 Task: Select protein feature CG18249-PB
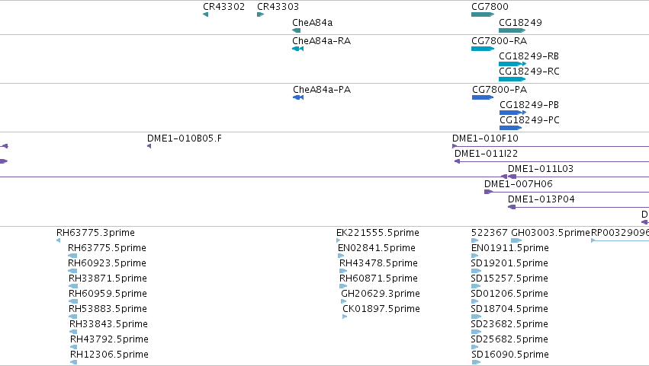click(529, 104)
